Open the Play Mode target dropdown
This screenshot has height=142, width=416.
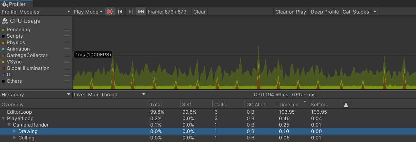tap(88, 12)
